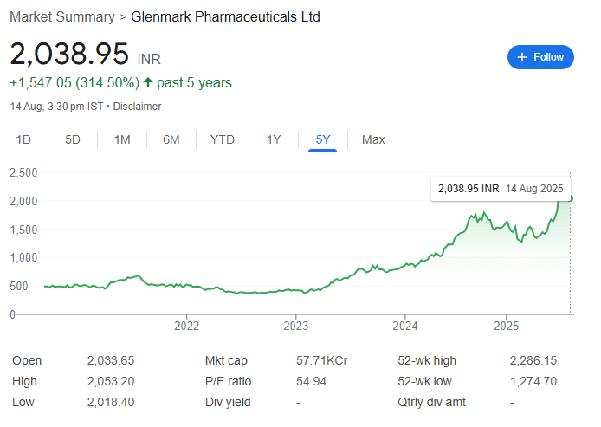Click the plus icon on Follow
The height and width of the screenshot is (427, 601).
[x=522, y=57]
